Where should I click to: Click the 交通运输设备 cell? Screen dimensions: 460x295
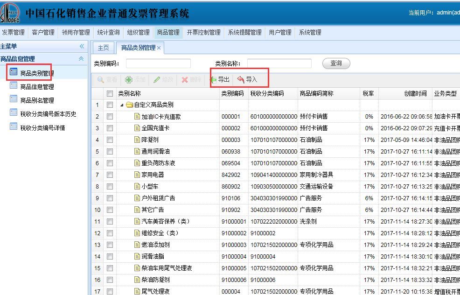317,186
